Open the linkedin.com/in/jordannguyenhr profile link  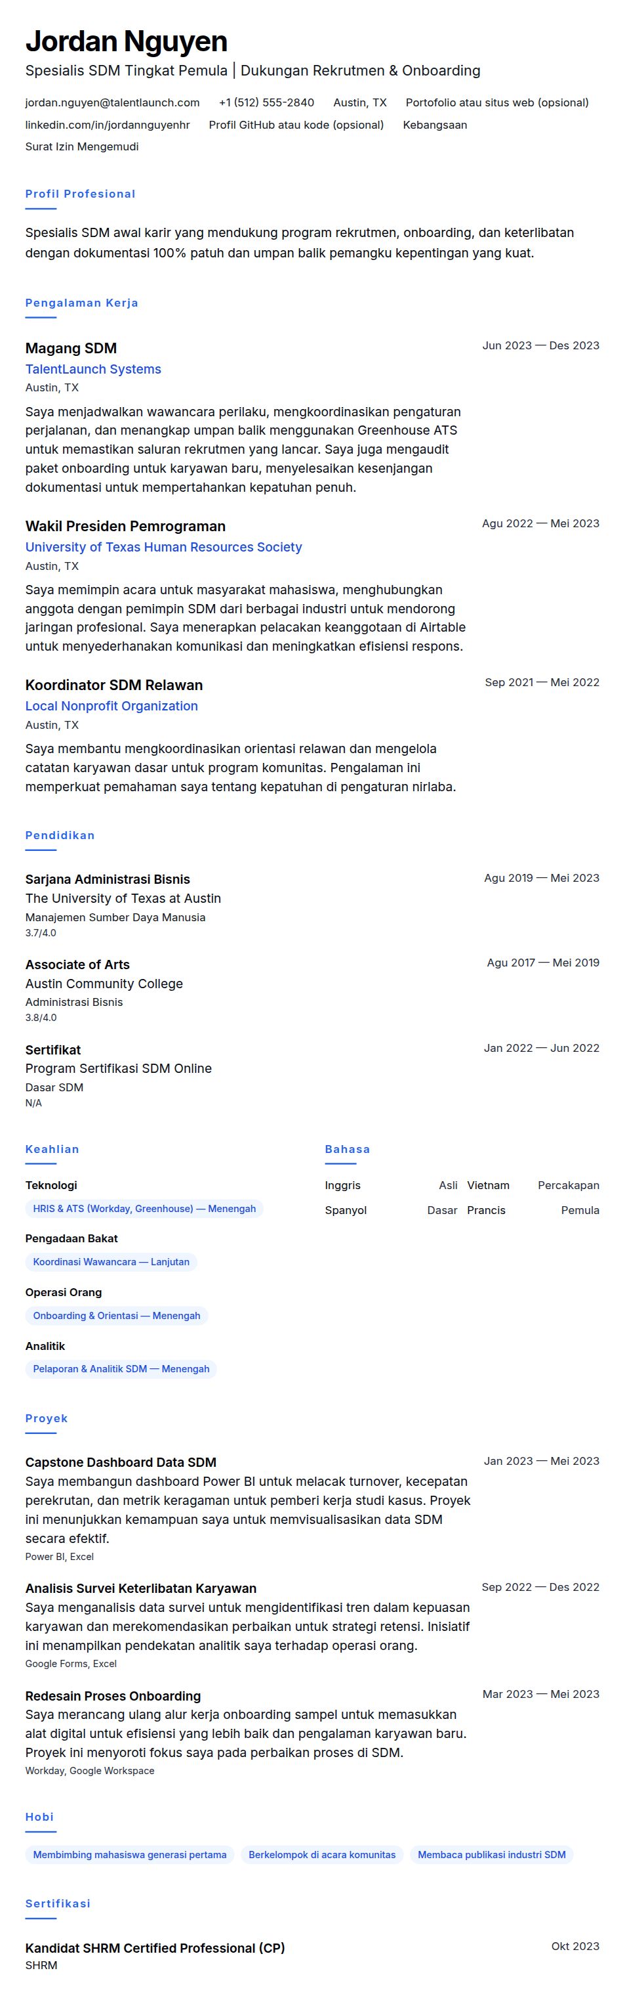(108, 125)
